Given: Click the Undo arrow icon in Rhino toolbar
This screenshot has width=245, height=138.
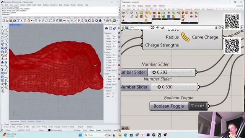Looking at the screenshot, I should [32, 21].
